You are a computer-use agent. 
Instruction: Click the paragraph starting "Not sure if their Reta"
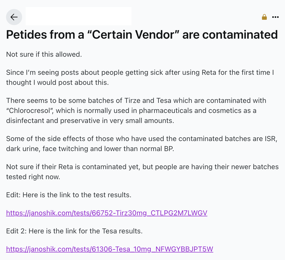pos(142,172)
